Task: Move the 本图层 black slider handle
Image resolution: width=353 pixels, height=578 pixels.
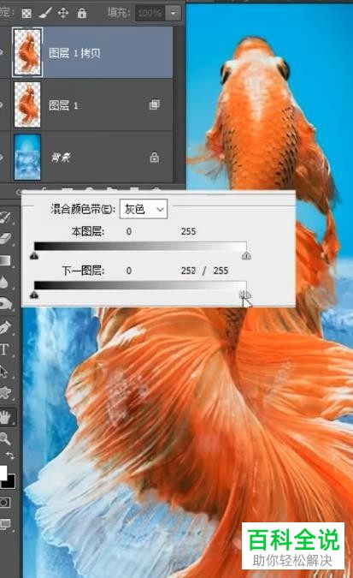Action: [x=34, y=255]
